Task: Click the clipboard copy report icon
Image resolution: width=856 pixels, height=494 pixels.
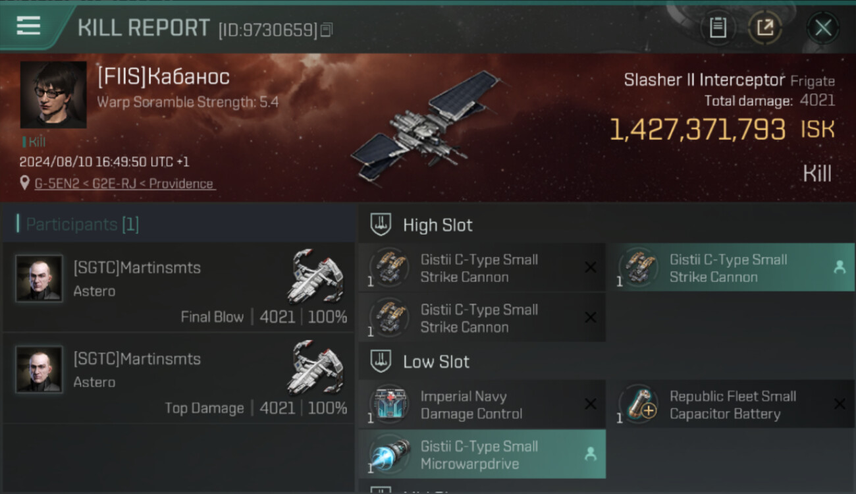Action: pos(718,28)
